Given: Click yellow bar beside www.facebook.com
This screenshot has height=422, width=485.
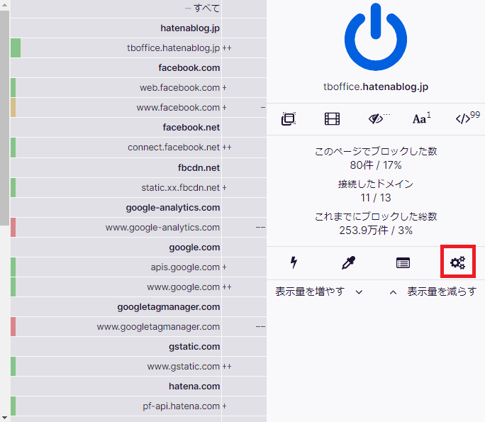Looking at the screenshot, I should point(13,107).
